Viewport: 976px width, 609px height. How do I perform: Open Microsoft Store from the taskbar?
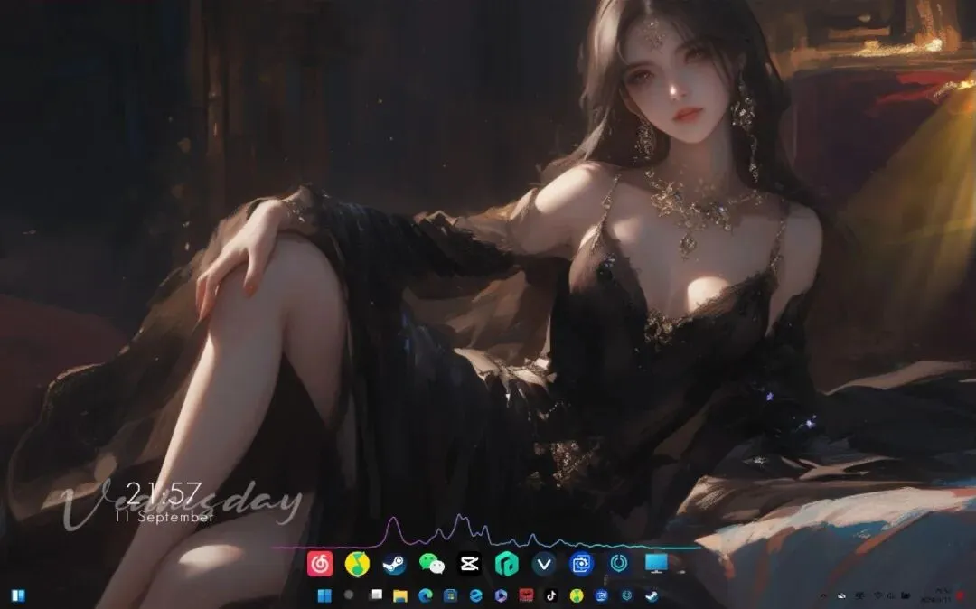[x=451, y=596]
